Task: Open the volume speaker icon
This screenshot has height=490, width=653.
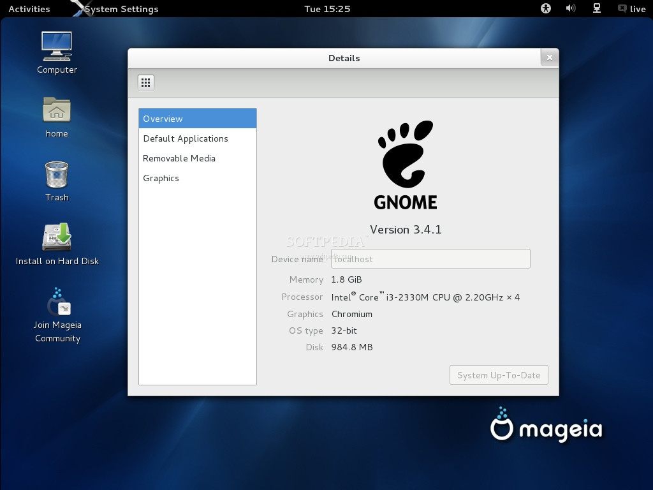Action: pyautogui.click(x=571, y=8)
